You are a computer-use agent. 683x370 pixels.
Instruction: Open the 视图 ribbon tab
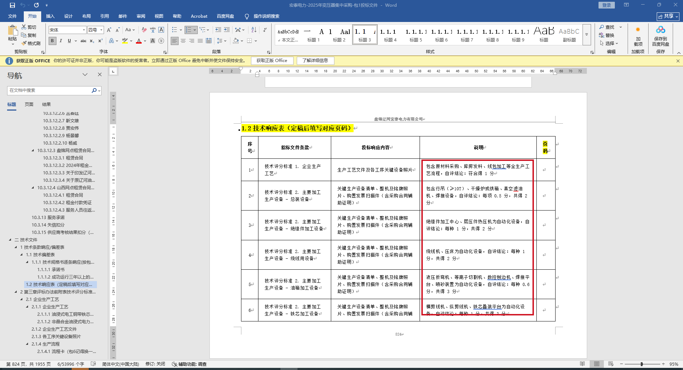tap(159, 16)
